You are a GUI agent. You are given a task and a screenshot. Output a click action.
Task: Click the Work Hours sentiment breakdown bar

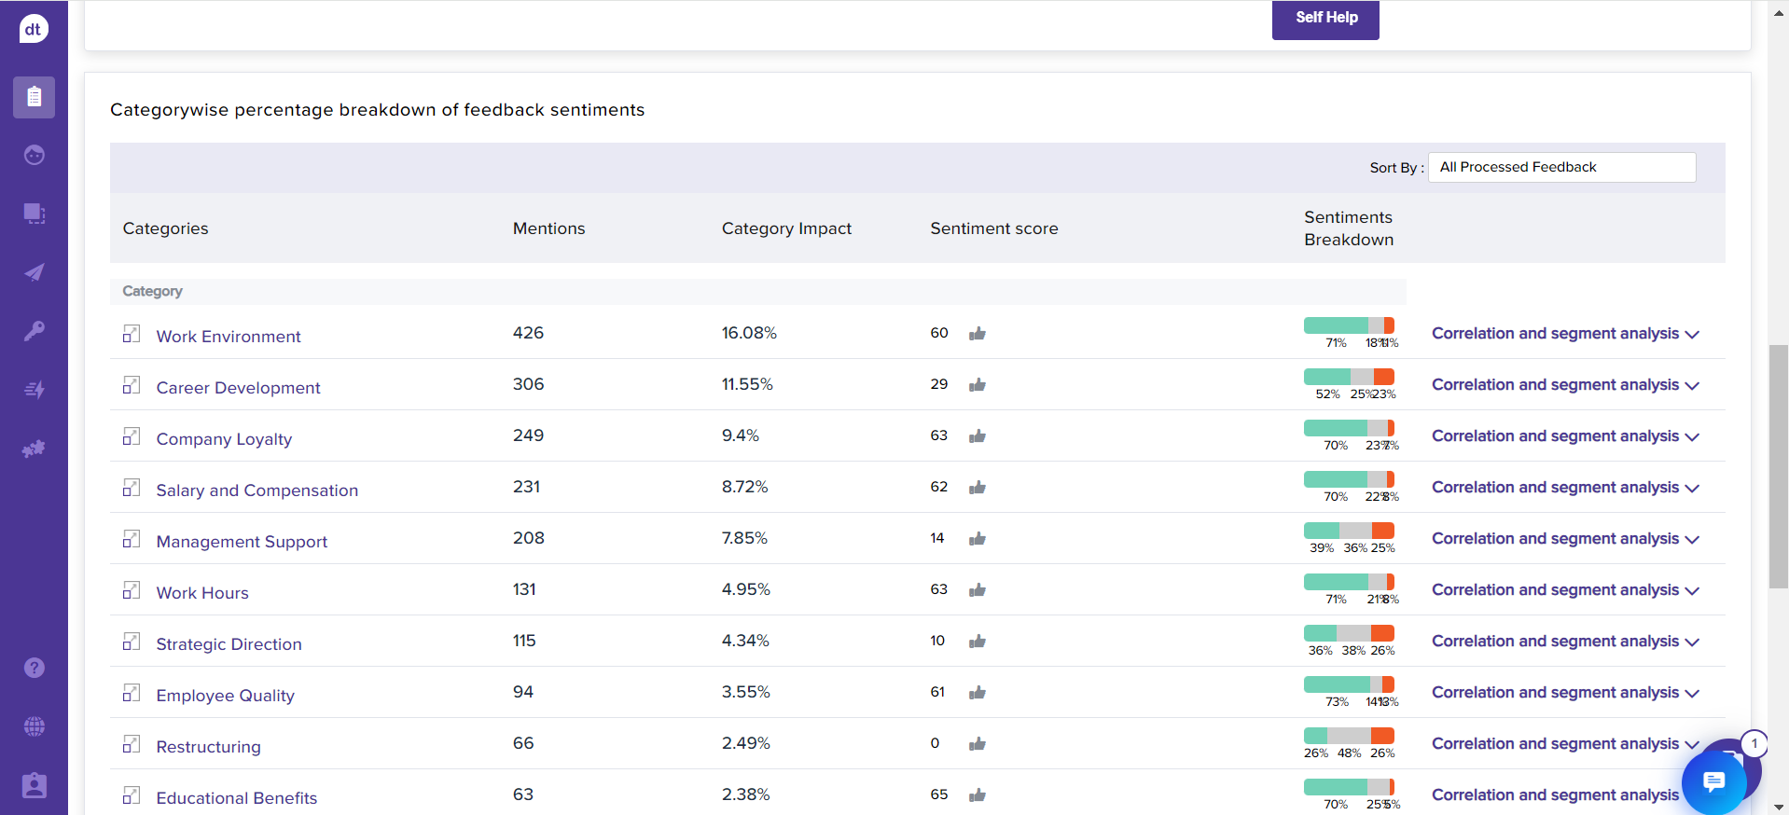[x=1349, y=582]
